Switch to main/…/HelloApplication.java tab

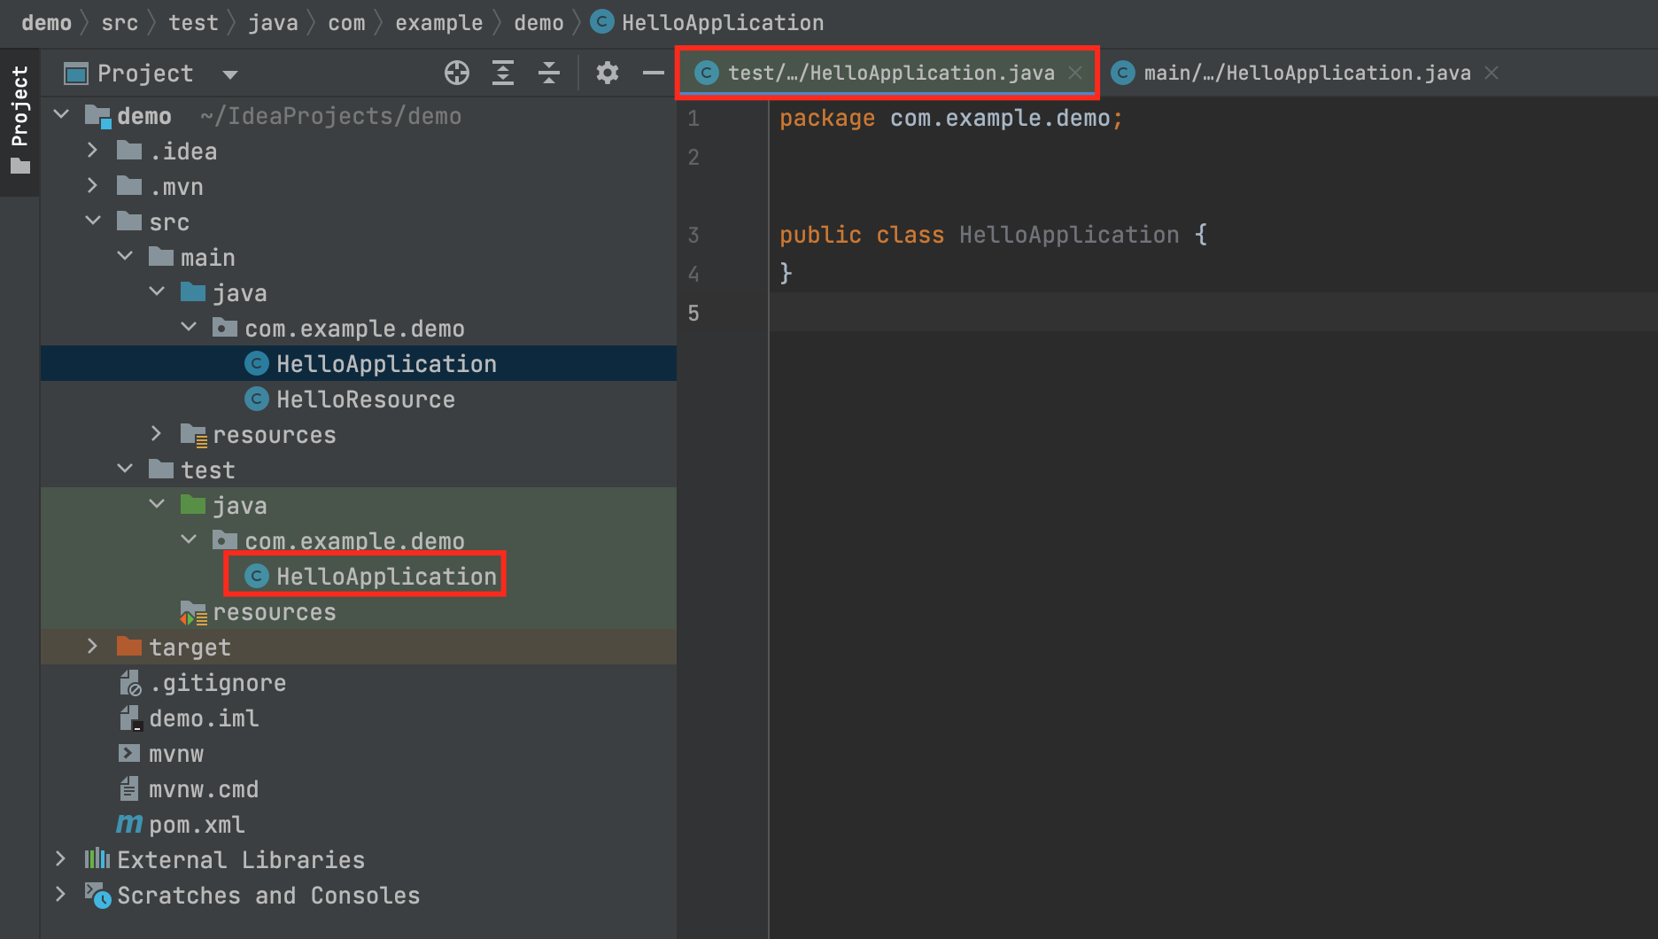(1306, 73)
